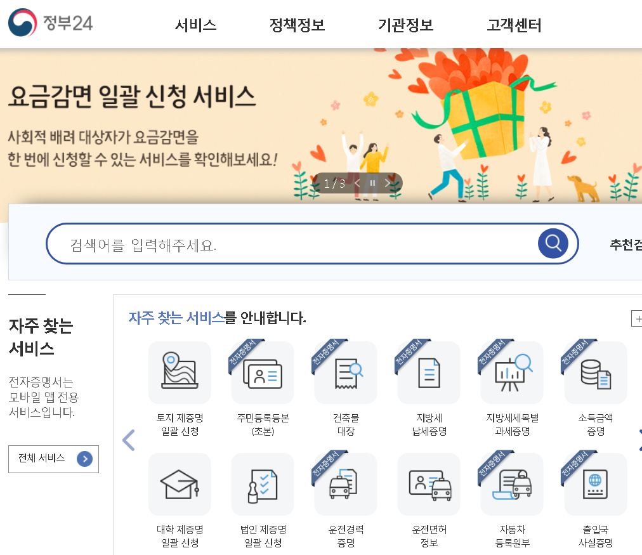This screenshot has height=555, width=642.
Task: Open the 운전경력 증명 service
Action: (345, 483)
